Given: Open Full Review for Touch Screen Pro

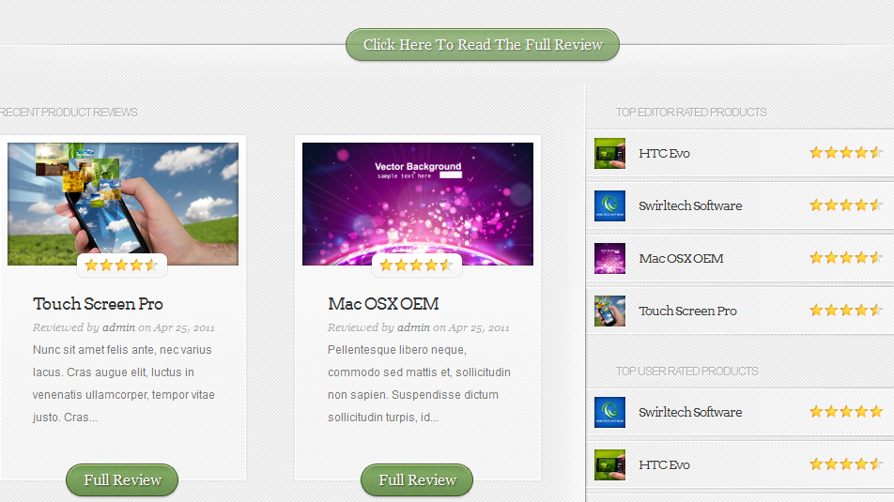Looking at the screenshot, I should click(x=122, y=479).
